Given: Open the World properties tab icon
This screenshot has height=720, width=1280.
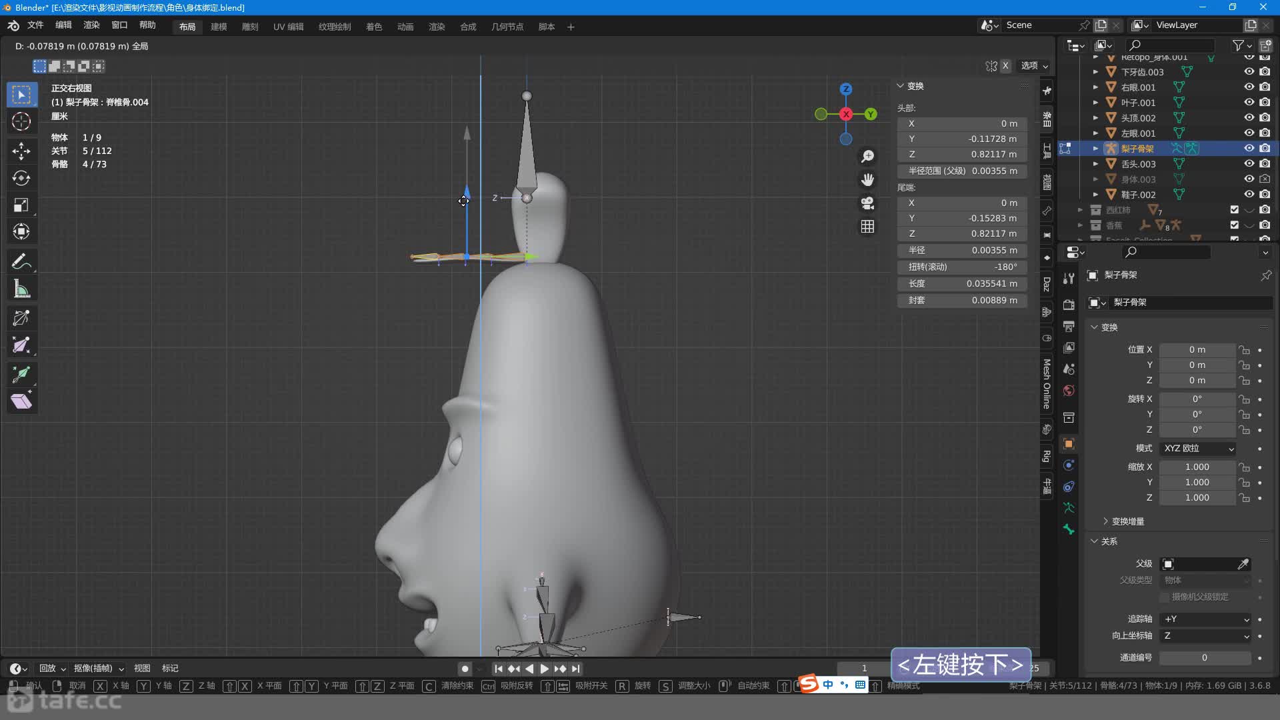Looking at the screenshot, I should point(1069,391).
